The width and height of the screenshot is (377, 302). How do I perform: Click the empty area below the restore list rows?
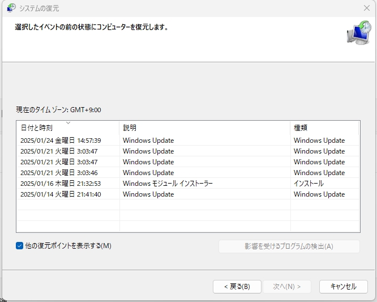[187, 218]
